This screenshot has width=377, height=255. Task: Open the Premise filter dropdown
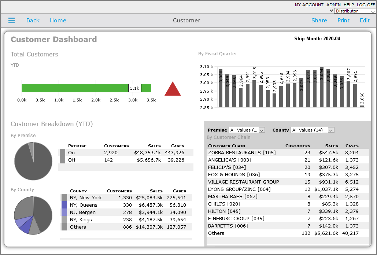coord(247,130)
